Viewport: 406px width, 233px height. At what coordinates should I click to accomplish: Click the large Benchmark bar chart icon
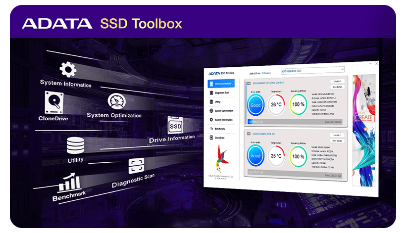(69, 183)
